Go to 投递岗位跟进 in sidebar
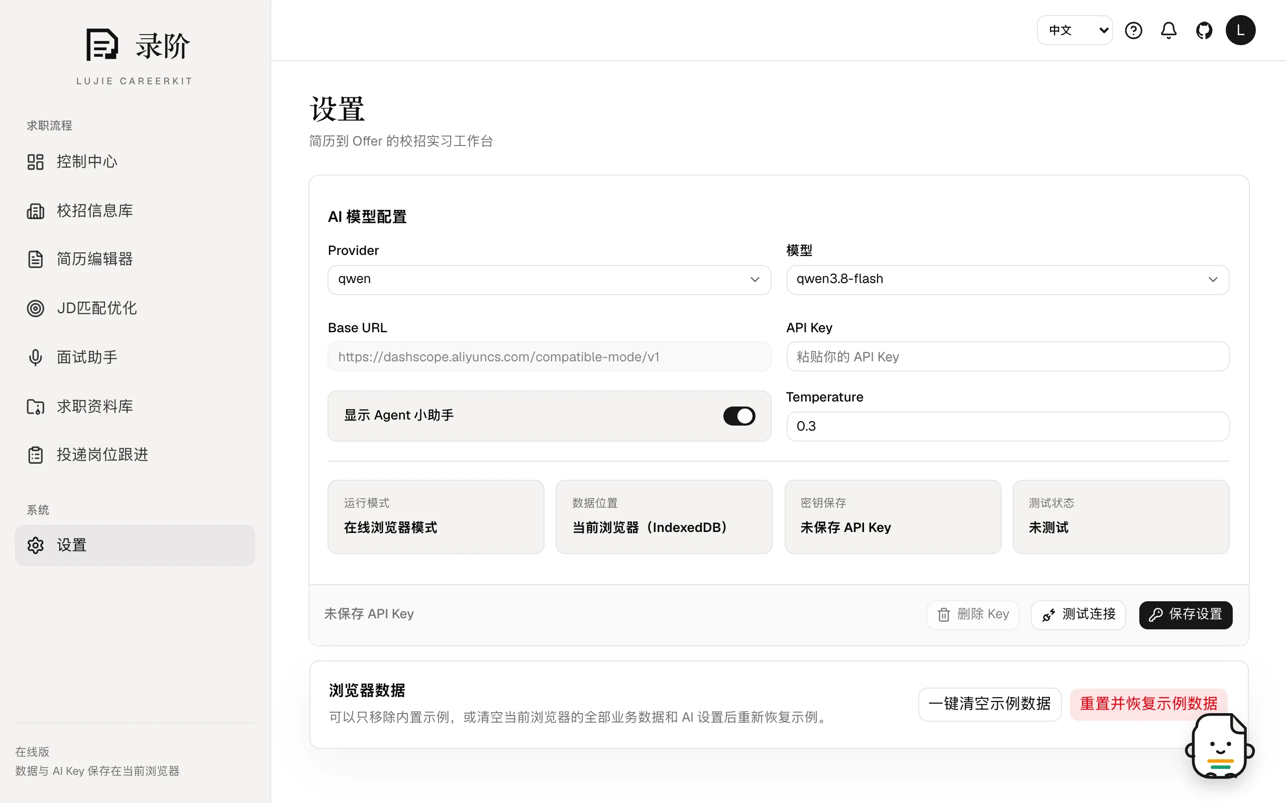Screen dimensions: 1286x803 point(135,455)
